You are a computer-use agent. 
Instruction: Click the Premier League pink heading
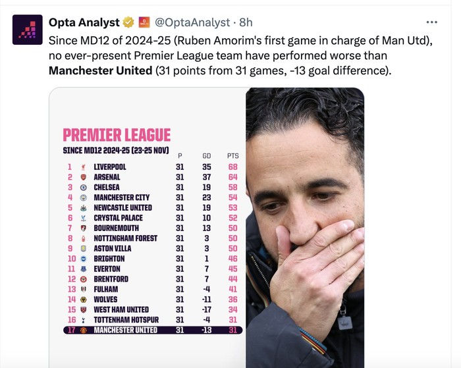coord(117,136)
